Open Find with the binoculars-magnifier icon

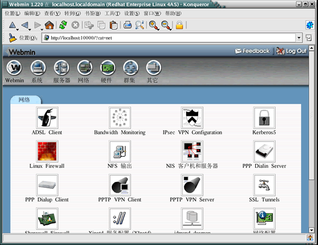140,25
